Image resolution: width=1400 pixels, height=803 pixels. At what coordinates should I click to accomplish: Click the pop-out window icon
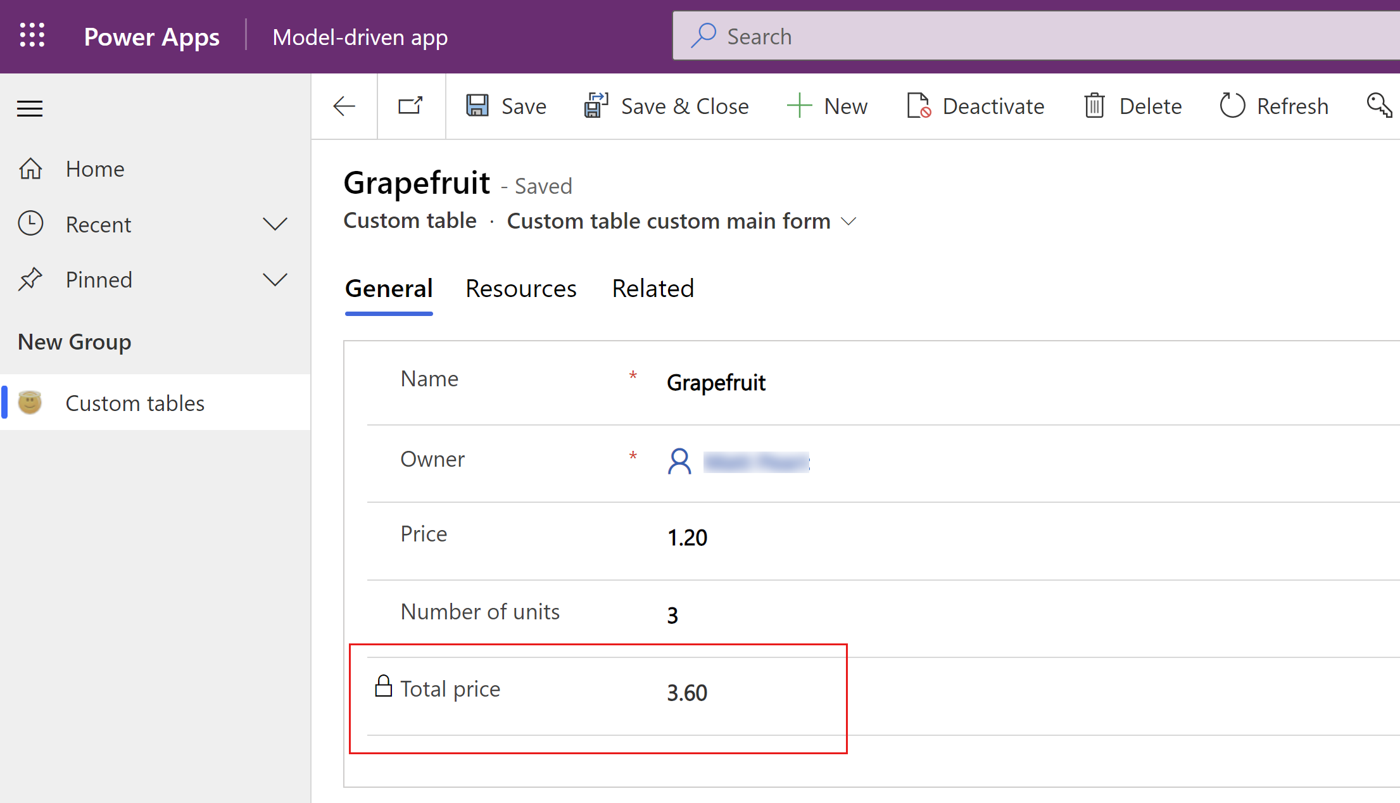(x=410, y=105)
